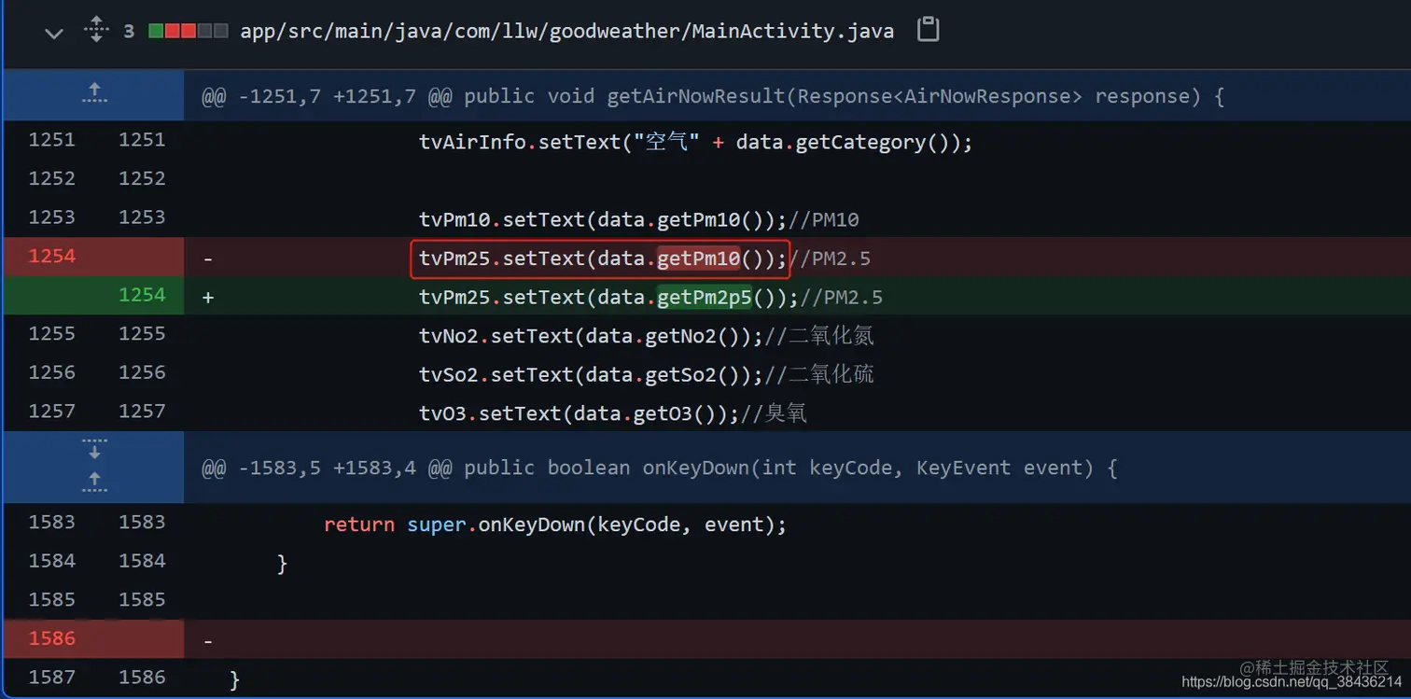Viewport: 1411px width, 699px height.
Task: Click the minus marker on line 1586
Action: click(x=208, y=642)
